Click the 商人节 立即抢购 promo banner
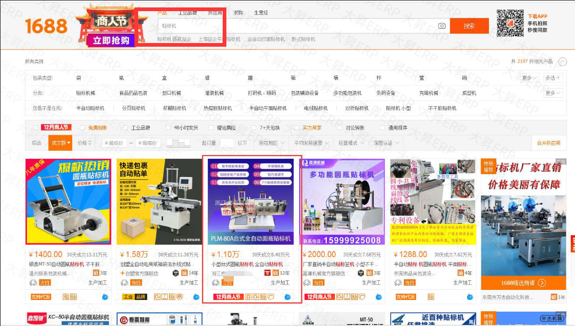Screen dimensions: 575x326 [111, 27]
